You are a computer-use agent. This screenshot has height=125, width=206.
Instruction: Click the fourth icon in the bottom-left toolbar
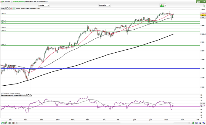(13, 123)
